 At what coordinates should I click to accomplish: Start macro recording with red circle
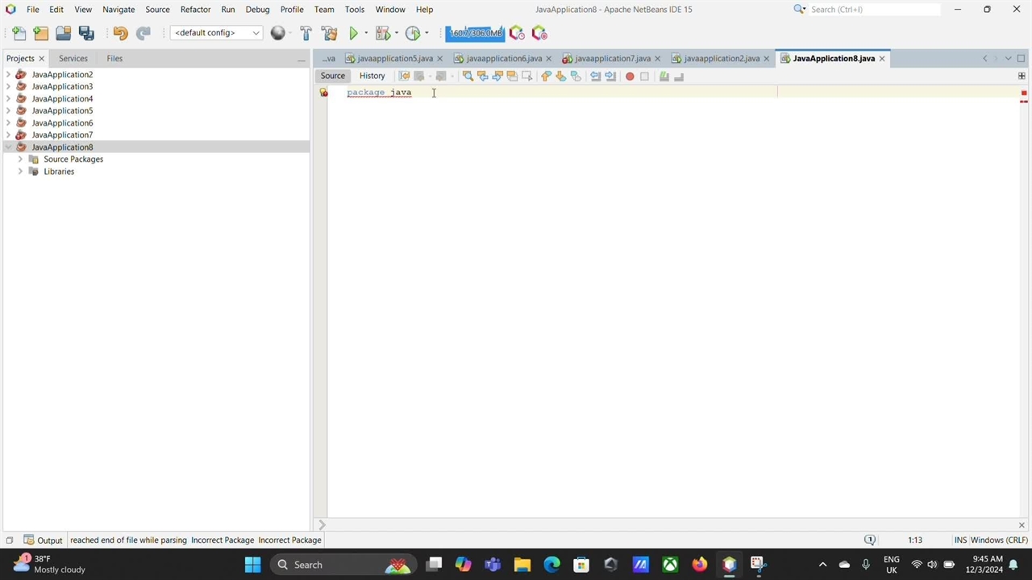(630, 77)
